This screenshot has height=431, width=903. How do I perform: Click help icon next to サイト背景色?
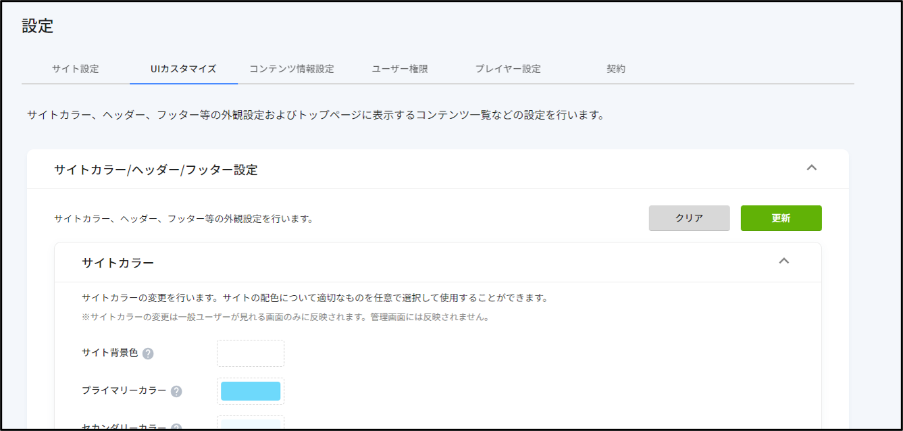(148, 353)
